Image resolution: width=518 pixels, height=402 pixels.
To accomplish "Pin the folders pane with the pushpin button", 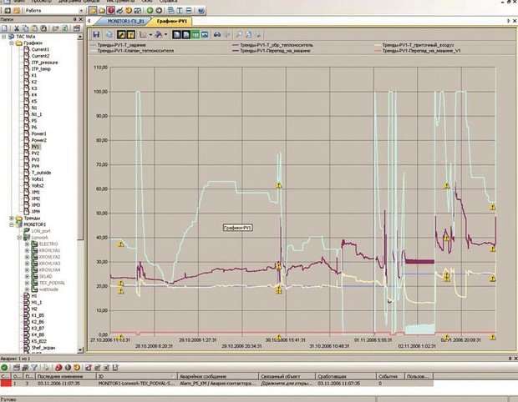I will [75, 19].
